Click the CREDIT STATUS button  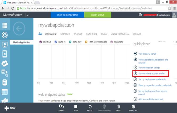click(x=98, y=15)
